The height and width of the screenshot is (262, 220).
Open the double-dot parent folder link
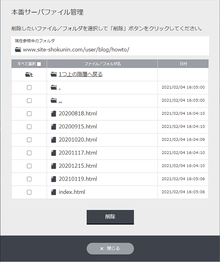[x=60, y=102]
